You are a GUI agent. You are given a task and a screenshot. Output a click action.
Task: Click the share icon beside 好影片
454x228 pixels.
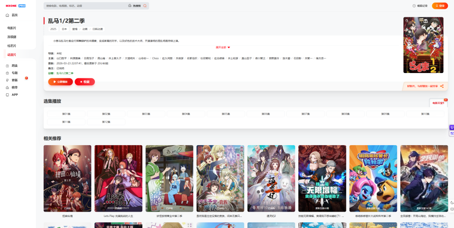(x=442, y=86)
